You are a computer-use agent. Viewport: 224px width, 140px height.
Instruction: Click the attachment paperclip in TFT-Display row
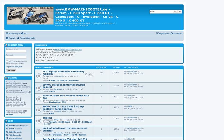(44, 77)
